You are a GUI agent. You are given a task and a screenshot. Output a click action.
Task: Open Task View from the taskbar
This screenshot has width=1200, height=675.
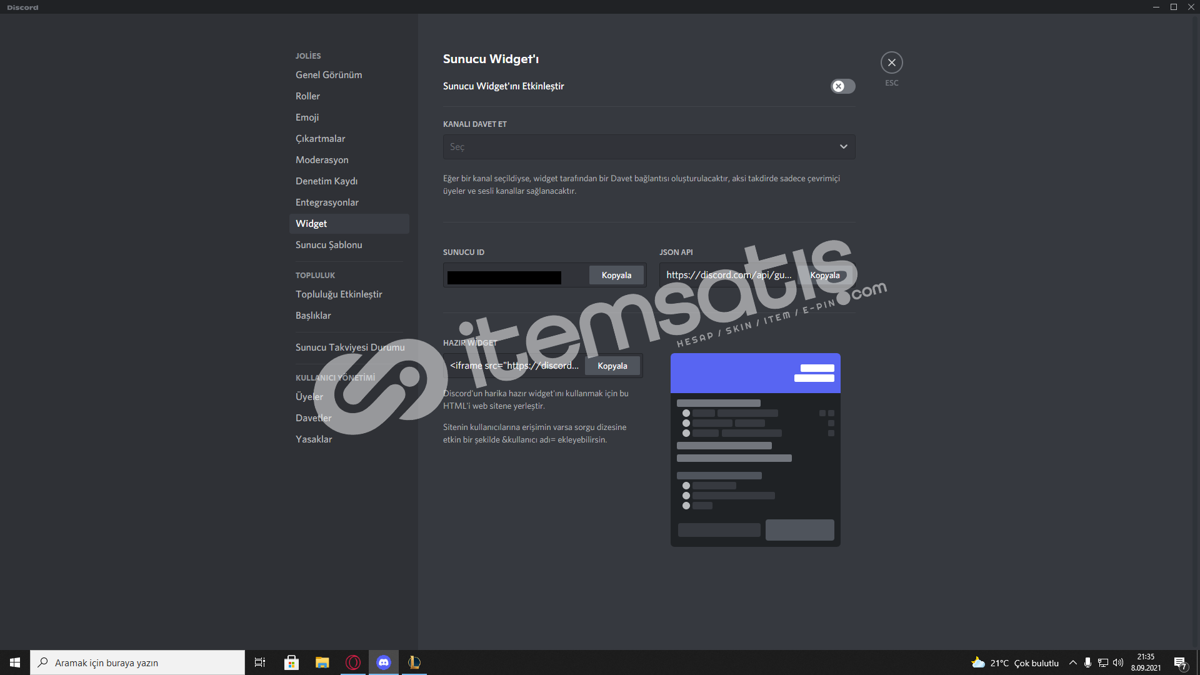pyautogui.click(x=260, y=662)
